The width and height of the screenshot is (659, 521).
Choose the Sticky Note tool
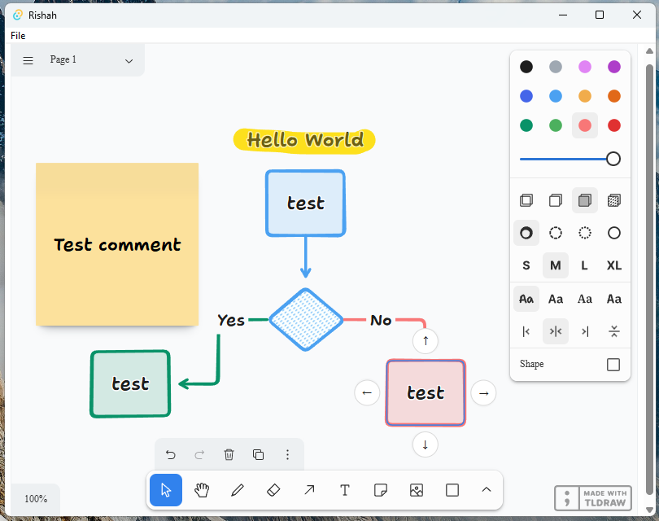point(381,490)
